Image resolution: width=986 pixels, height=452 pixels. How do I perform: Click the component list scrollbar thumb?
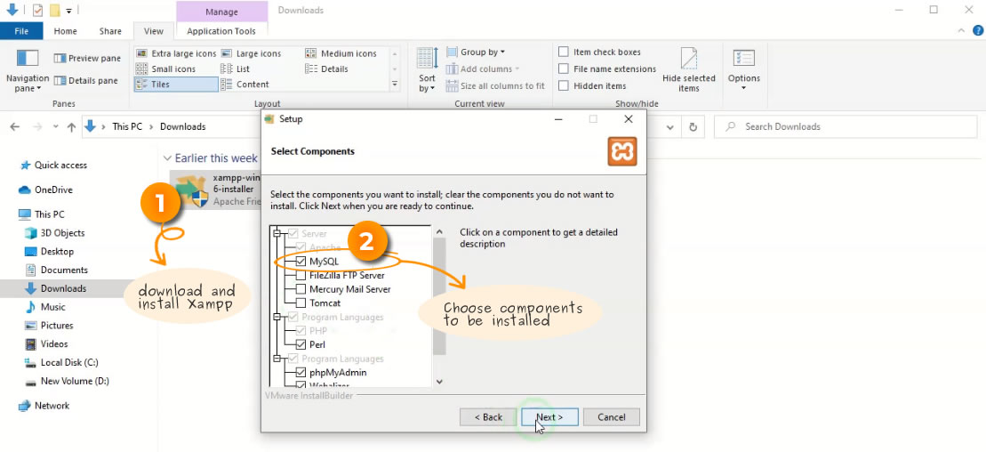[439, 296]
